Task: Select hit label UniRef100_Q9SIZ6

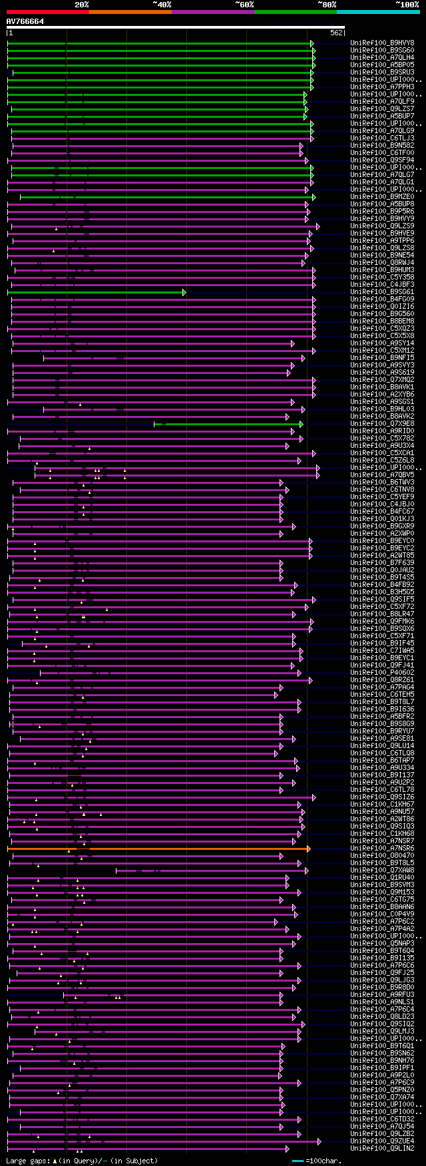Action: (382, 797)
